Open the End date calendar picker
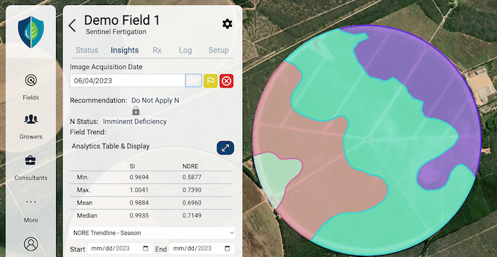497x257 pixels. coord(227,248)
